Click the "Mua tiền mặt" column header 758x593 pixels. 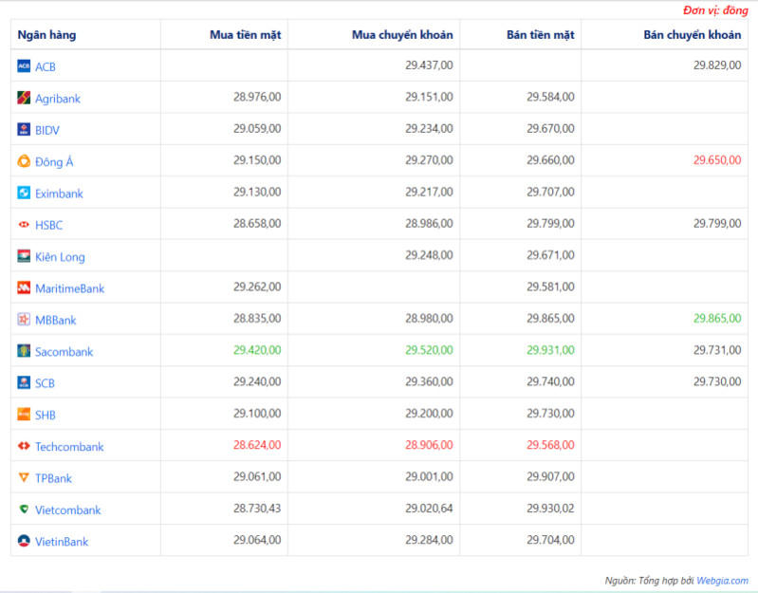(x=245, y=35)
